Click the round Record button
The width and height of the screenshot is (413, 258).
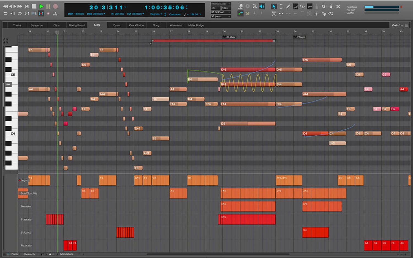(55, 6)
